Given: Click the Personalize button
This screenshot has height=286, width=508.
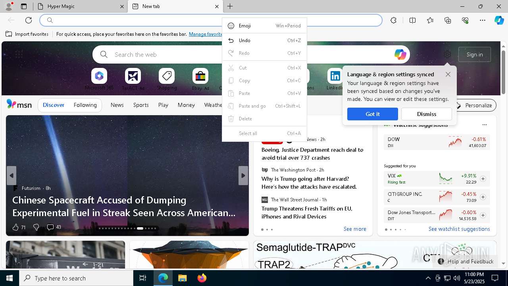Looking at the screenshot, I should tap(475, 105).
